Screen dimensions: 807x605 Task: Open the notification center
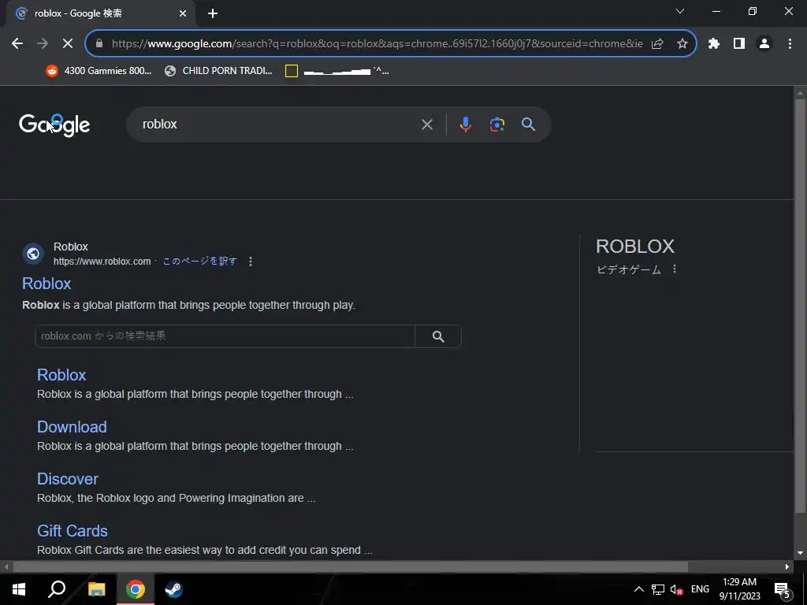tap(783, 589)
